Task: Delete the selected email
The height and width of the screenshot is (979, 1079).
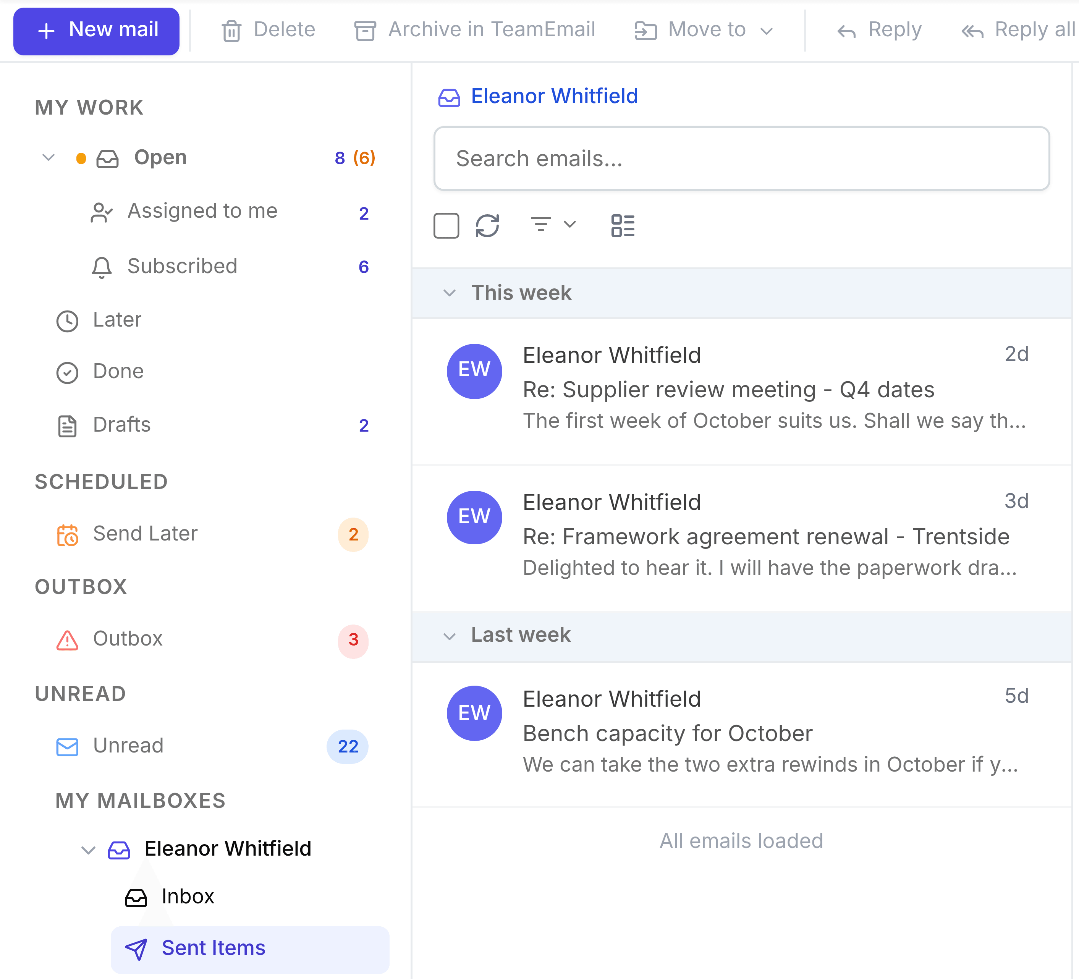Action: pos(269,30)
